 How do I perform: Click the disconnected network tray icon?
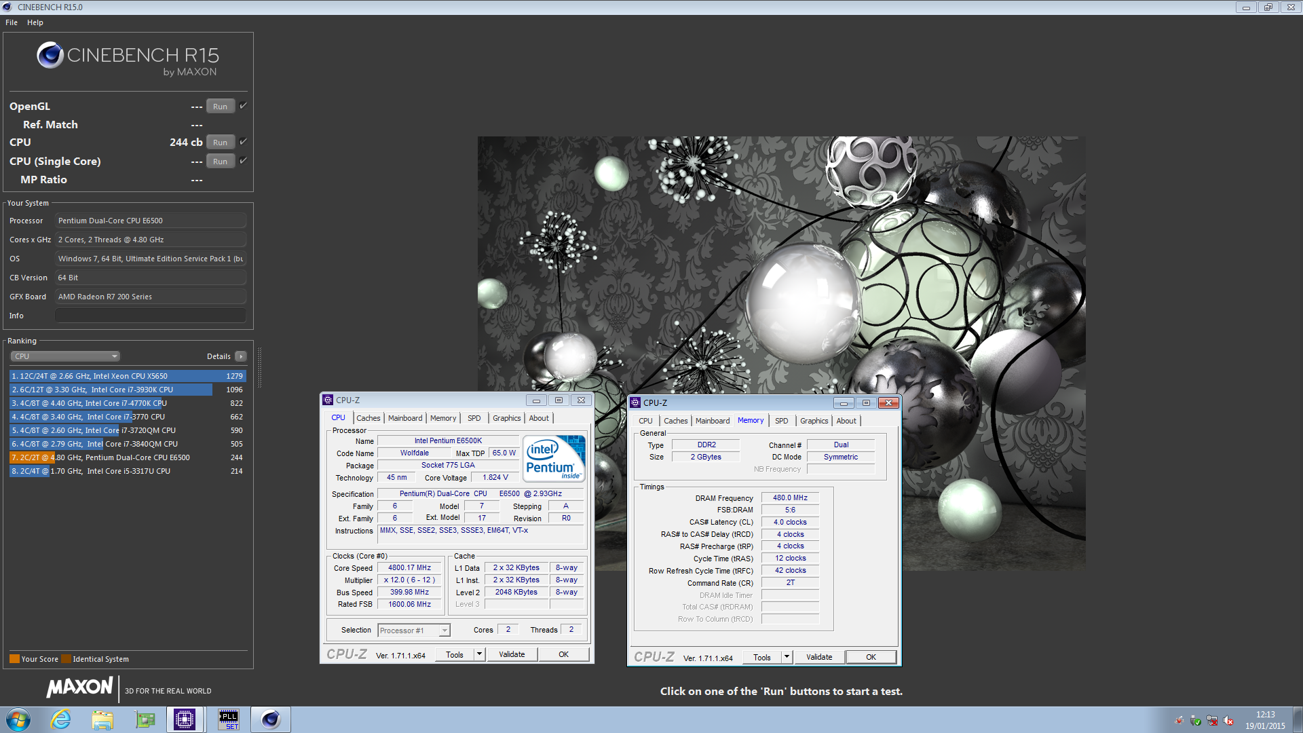pyautogui.click(x=1212, y=721)
